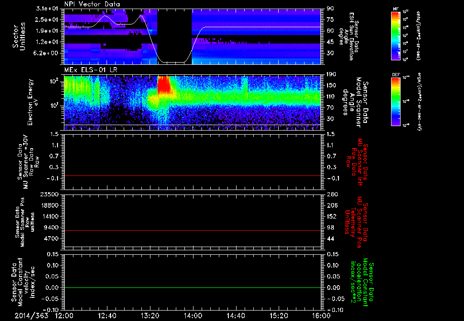Click the "cnts/(cm**2-sr-sec)" color bar unit label

pos(418,35)
